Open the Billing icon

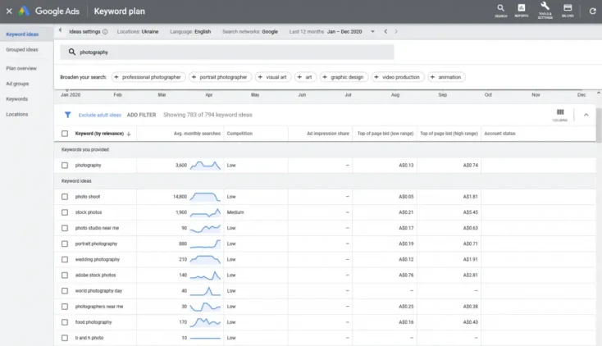568,11
